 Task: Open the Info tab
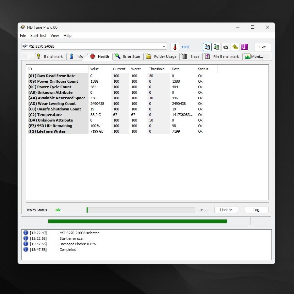coord(76,57)
